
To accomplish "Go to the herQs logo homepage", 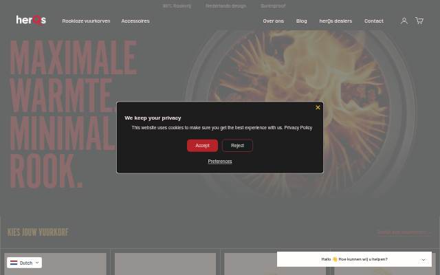I will (x=31, y=20).
